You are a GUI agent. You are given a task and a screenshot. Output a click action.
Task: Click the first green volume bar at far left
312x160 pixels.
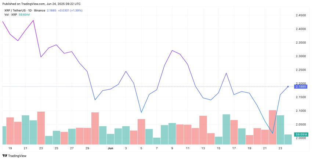click(x=4, y=135)
